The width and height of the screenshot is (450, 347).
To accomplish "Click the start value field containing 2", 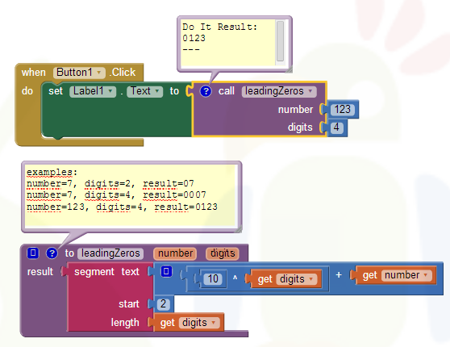I will pyautogui.click(x=163, y=304).
